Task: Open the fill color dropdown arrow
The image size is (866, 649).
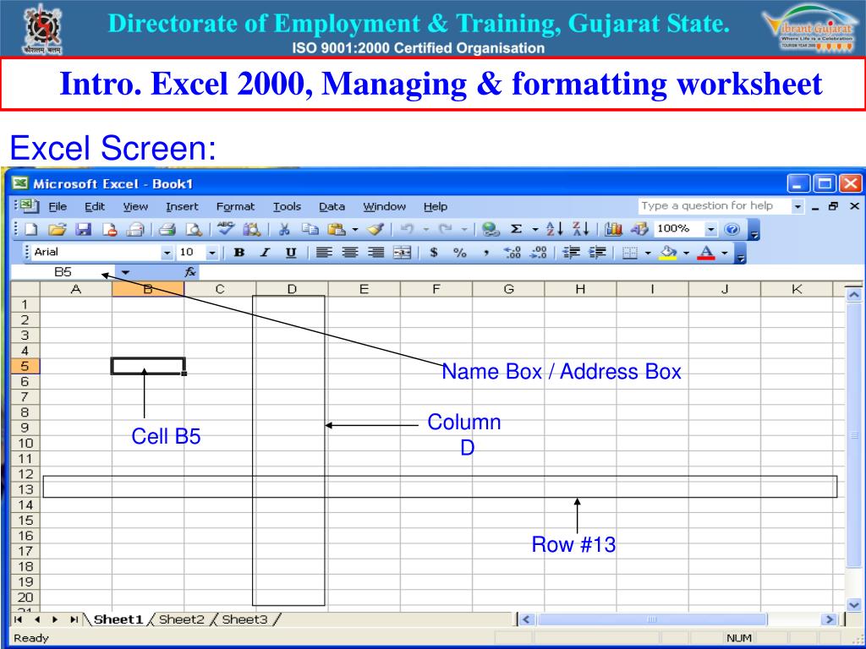Action: [x=686, y=253]
